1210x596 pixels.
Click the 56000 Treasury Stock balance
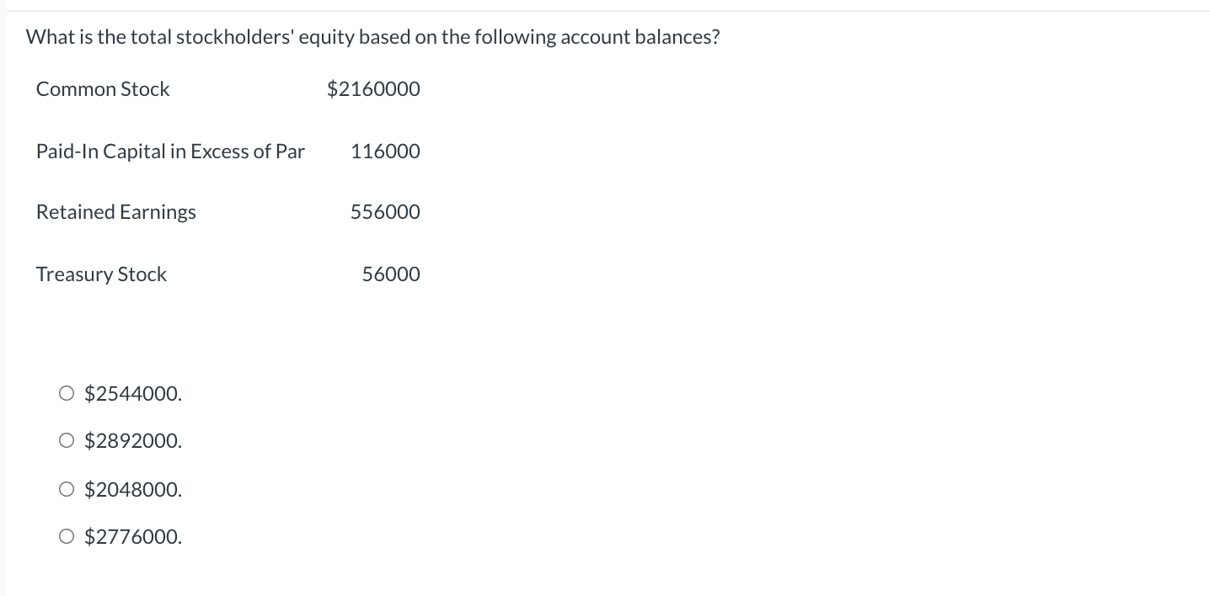(x=391, y=274)
